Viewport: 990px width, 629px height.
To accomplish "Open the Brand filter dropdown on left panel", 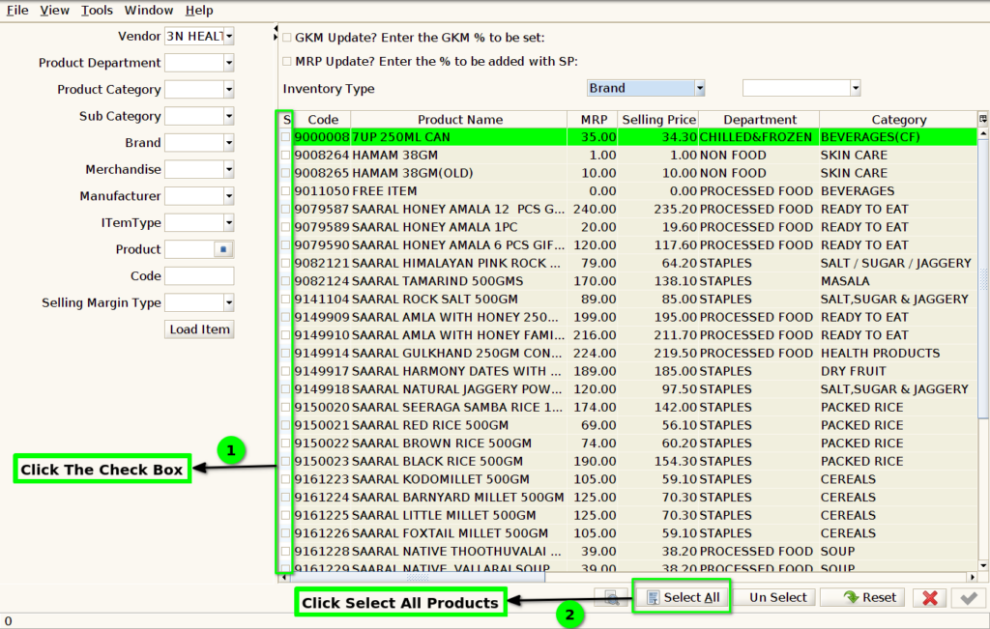I will [x=228, y=143].
